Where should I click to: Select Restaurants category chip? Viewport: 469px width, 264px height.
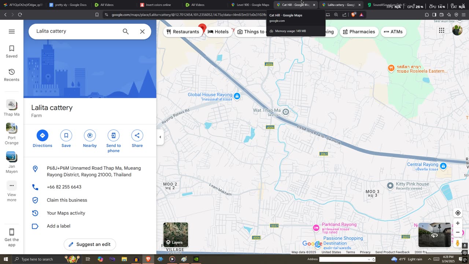click(183, 32)
